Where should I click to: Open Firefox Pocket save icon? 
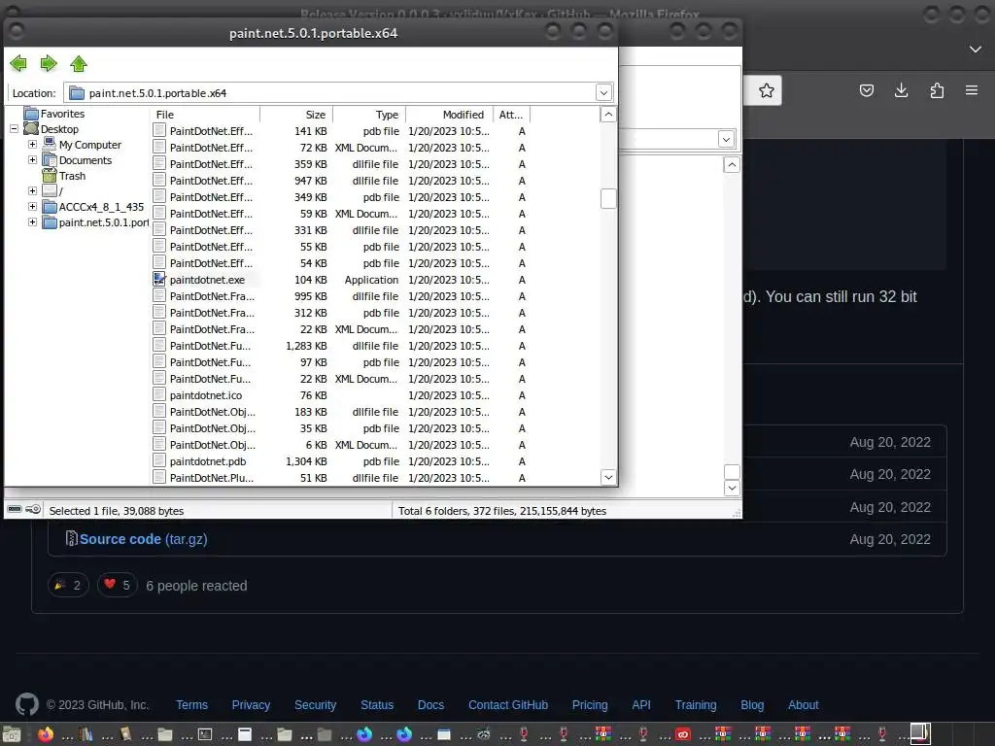(866, 90)
